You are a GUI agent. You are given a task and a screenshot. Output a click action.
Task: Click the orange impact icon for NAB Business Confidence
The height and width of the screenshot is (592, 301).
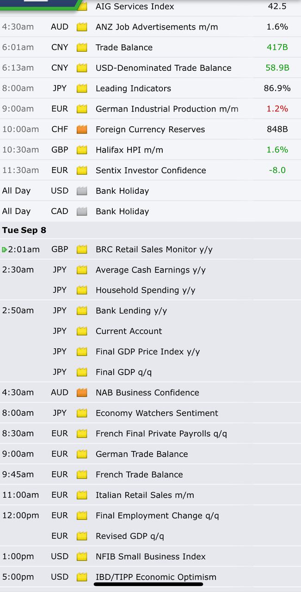82,393
